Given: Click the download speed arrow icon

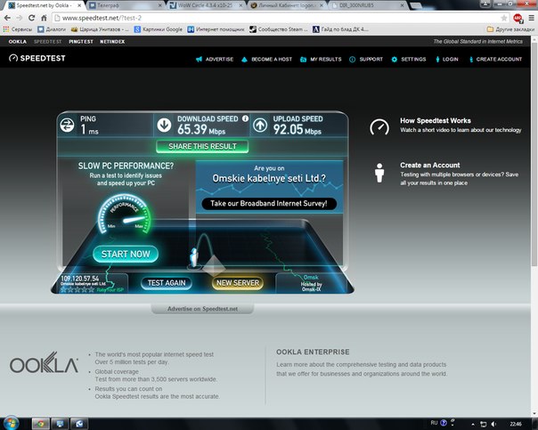Looking at the screenshot, I should [165, 126].
